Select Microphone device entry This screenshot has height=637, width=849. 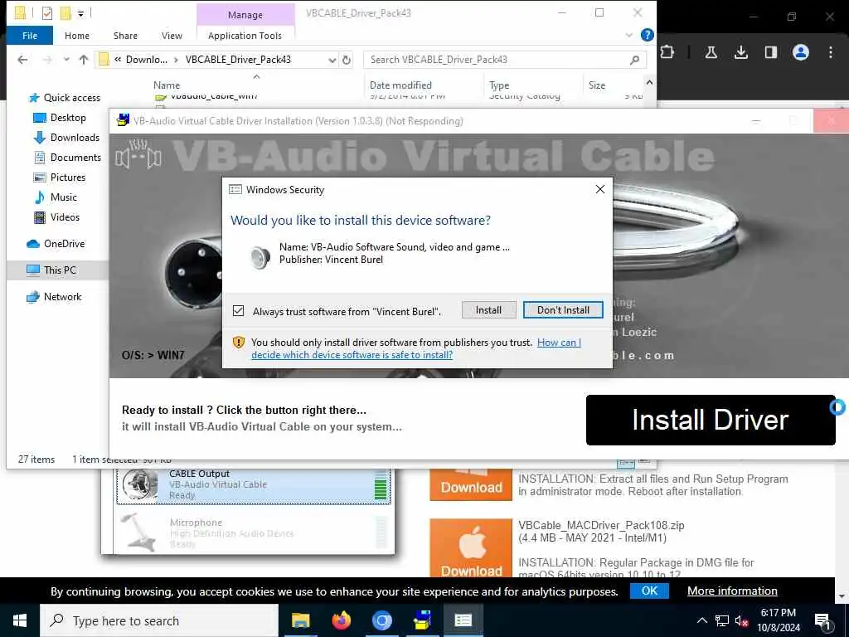(254, 533)
